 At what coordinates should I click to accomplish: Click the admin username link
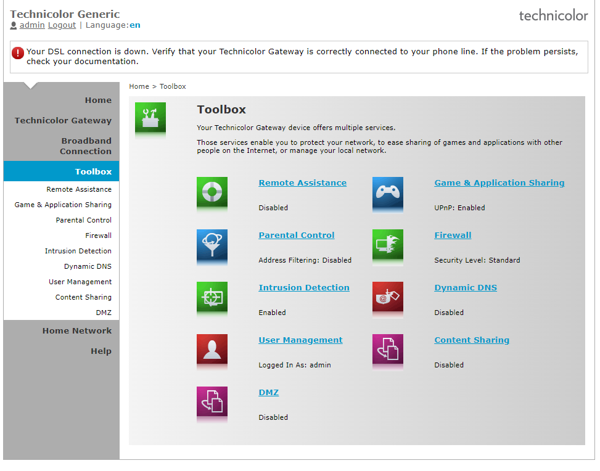(x=32, y=25)
